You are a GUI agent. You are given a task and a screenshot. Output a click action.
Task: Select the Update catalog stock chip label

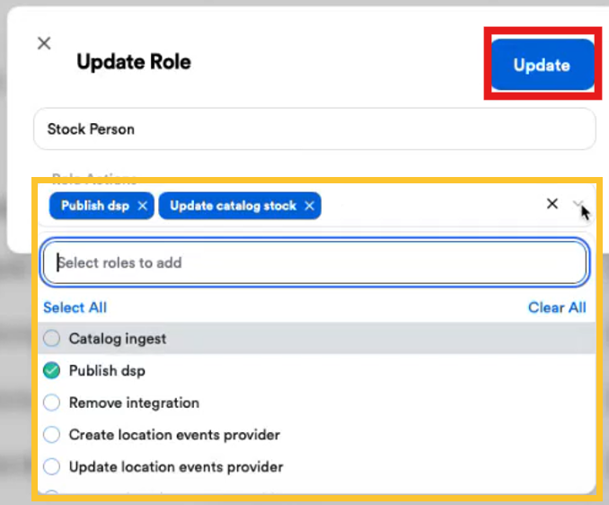pos(233,206)
